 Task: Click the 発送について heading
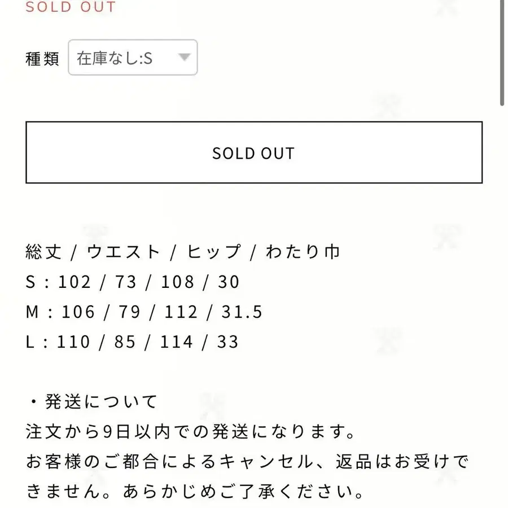(93, 402)
